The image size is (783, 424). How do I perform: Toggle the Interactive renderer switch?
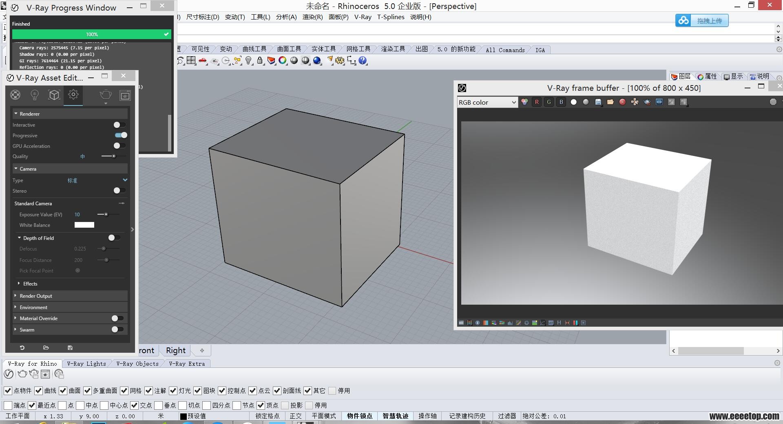(119, 125)
